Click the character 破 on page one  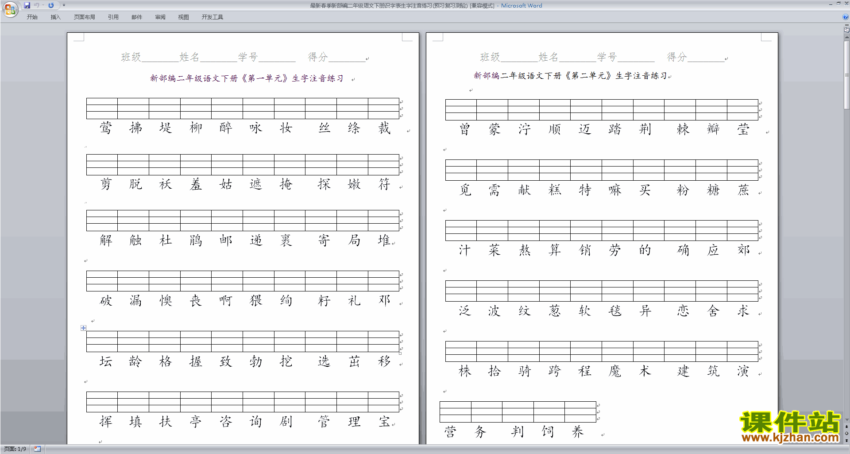106,301
